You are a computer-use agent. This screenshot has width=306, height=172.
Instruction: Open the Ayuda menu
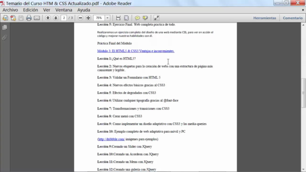click(x=84, y=10)
